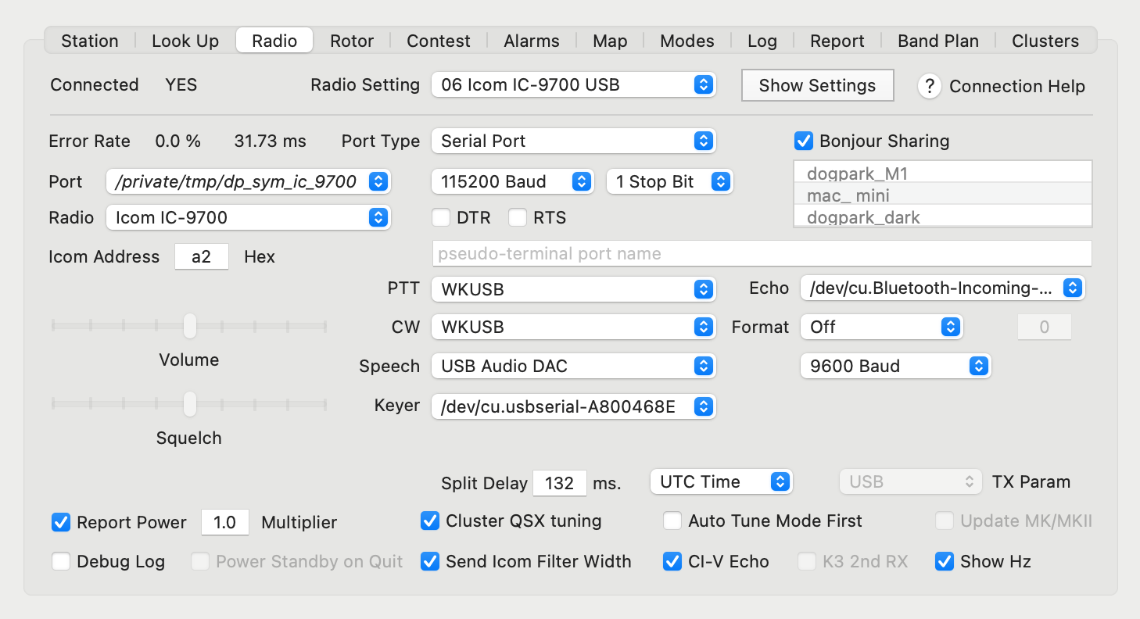Screen dimensions: 1140x619
Task: Open the 115200 Baud dropdown
Action: coord(512,181)
